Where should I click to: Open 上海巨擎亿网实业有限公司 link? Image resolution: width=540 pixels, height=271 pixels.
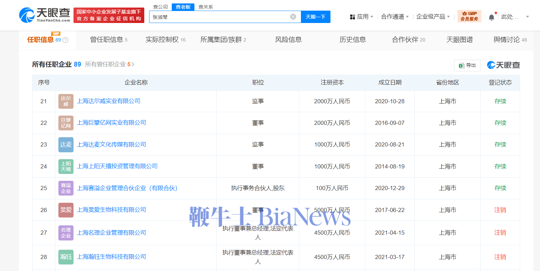(x=111, y=123)
